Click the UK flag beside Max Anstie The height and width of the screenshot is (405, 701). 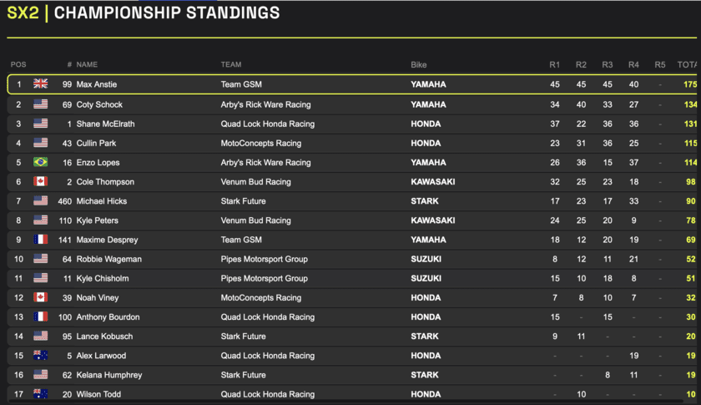[40, 84]
